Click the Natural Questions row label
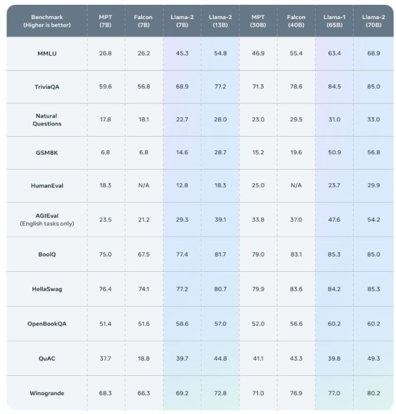 [47, 119]
